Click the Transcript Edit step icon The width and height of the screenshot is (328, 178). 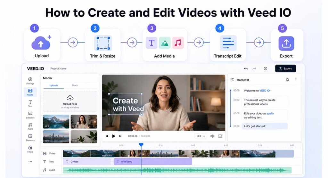tap(228, 43)
